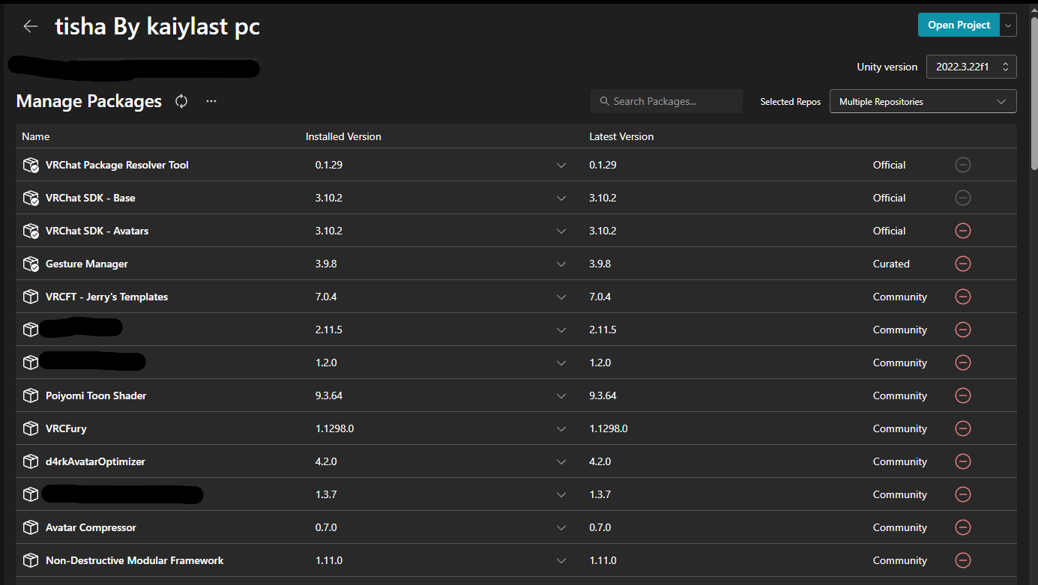The image size is (1038, 585).
Task: Select the Non-Destructive Modular Framework name
Action: tap(135, 560)
